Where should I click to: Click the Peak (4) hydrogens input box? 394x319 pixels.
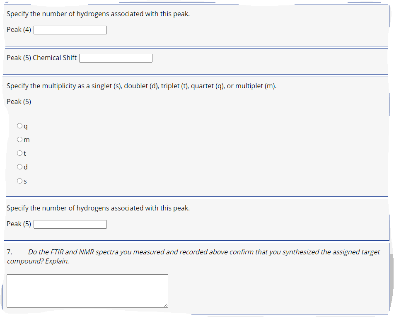[70, 30]
